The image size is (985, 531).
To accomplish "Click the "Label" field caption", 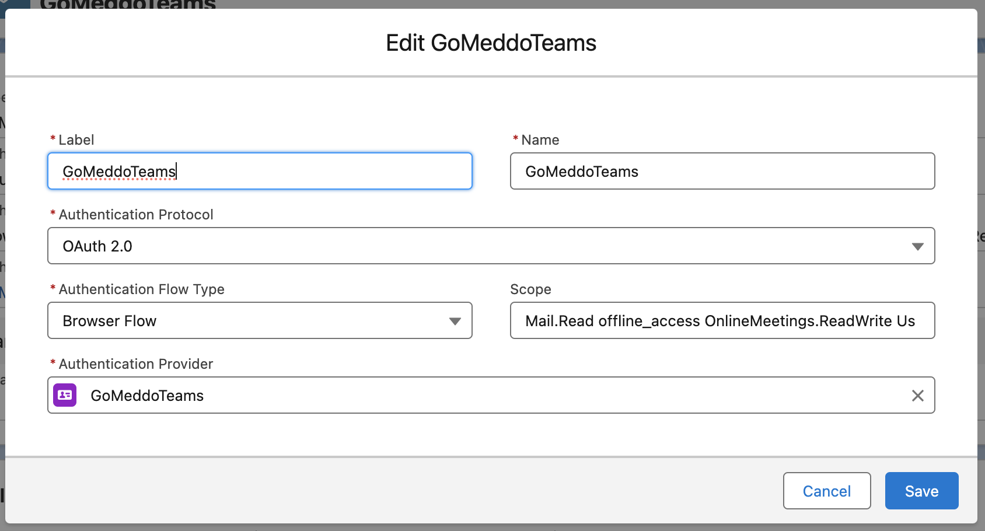I will point(76,140).
